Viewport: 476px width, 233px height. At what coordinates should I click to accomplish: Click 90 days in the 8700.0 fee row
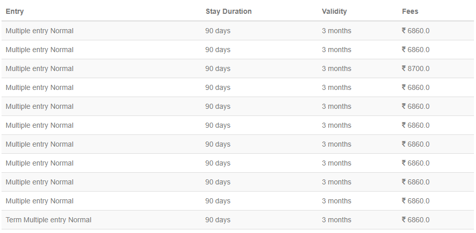coord(218,69)
